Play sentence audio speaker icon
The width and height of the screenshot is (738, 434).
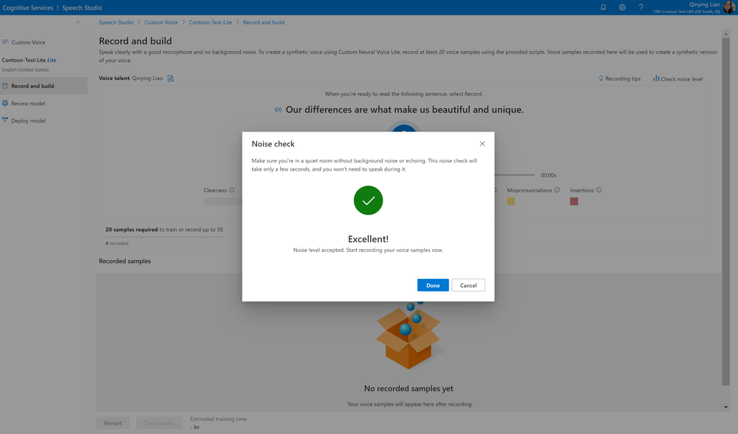point(278,109)
